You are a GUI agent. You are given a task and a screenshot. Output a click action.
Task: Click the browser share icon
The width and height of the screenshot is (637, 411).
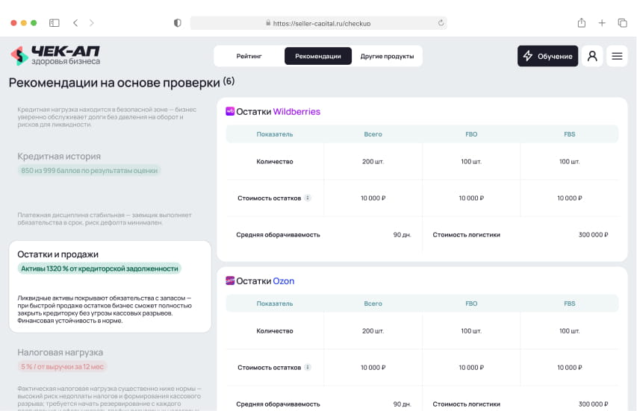point(581,23)
